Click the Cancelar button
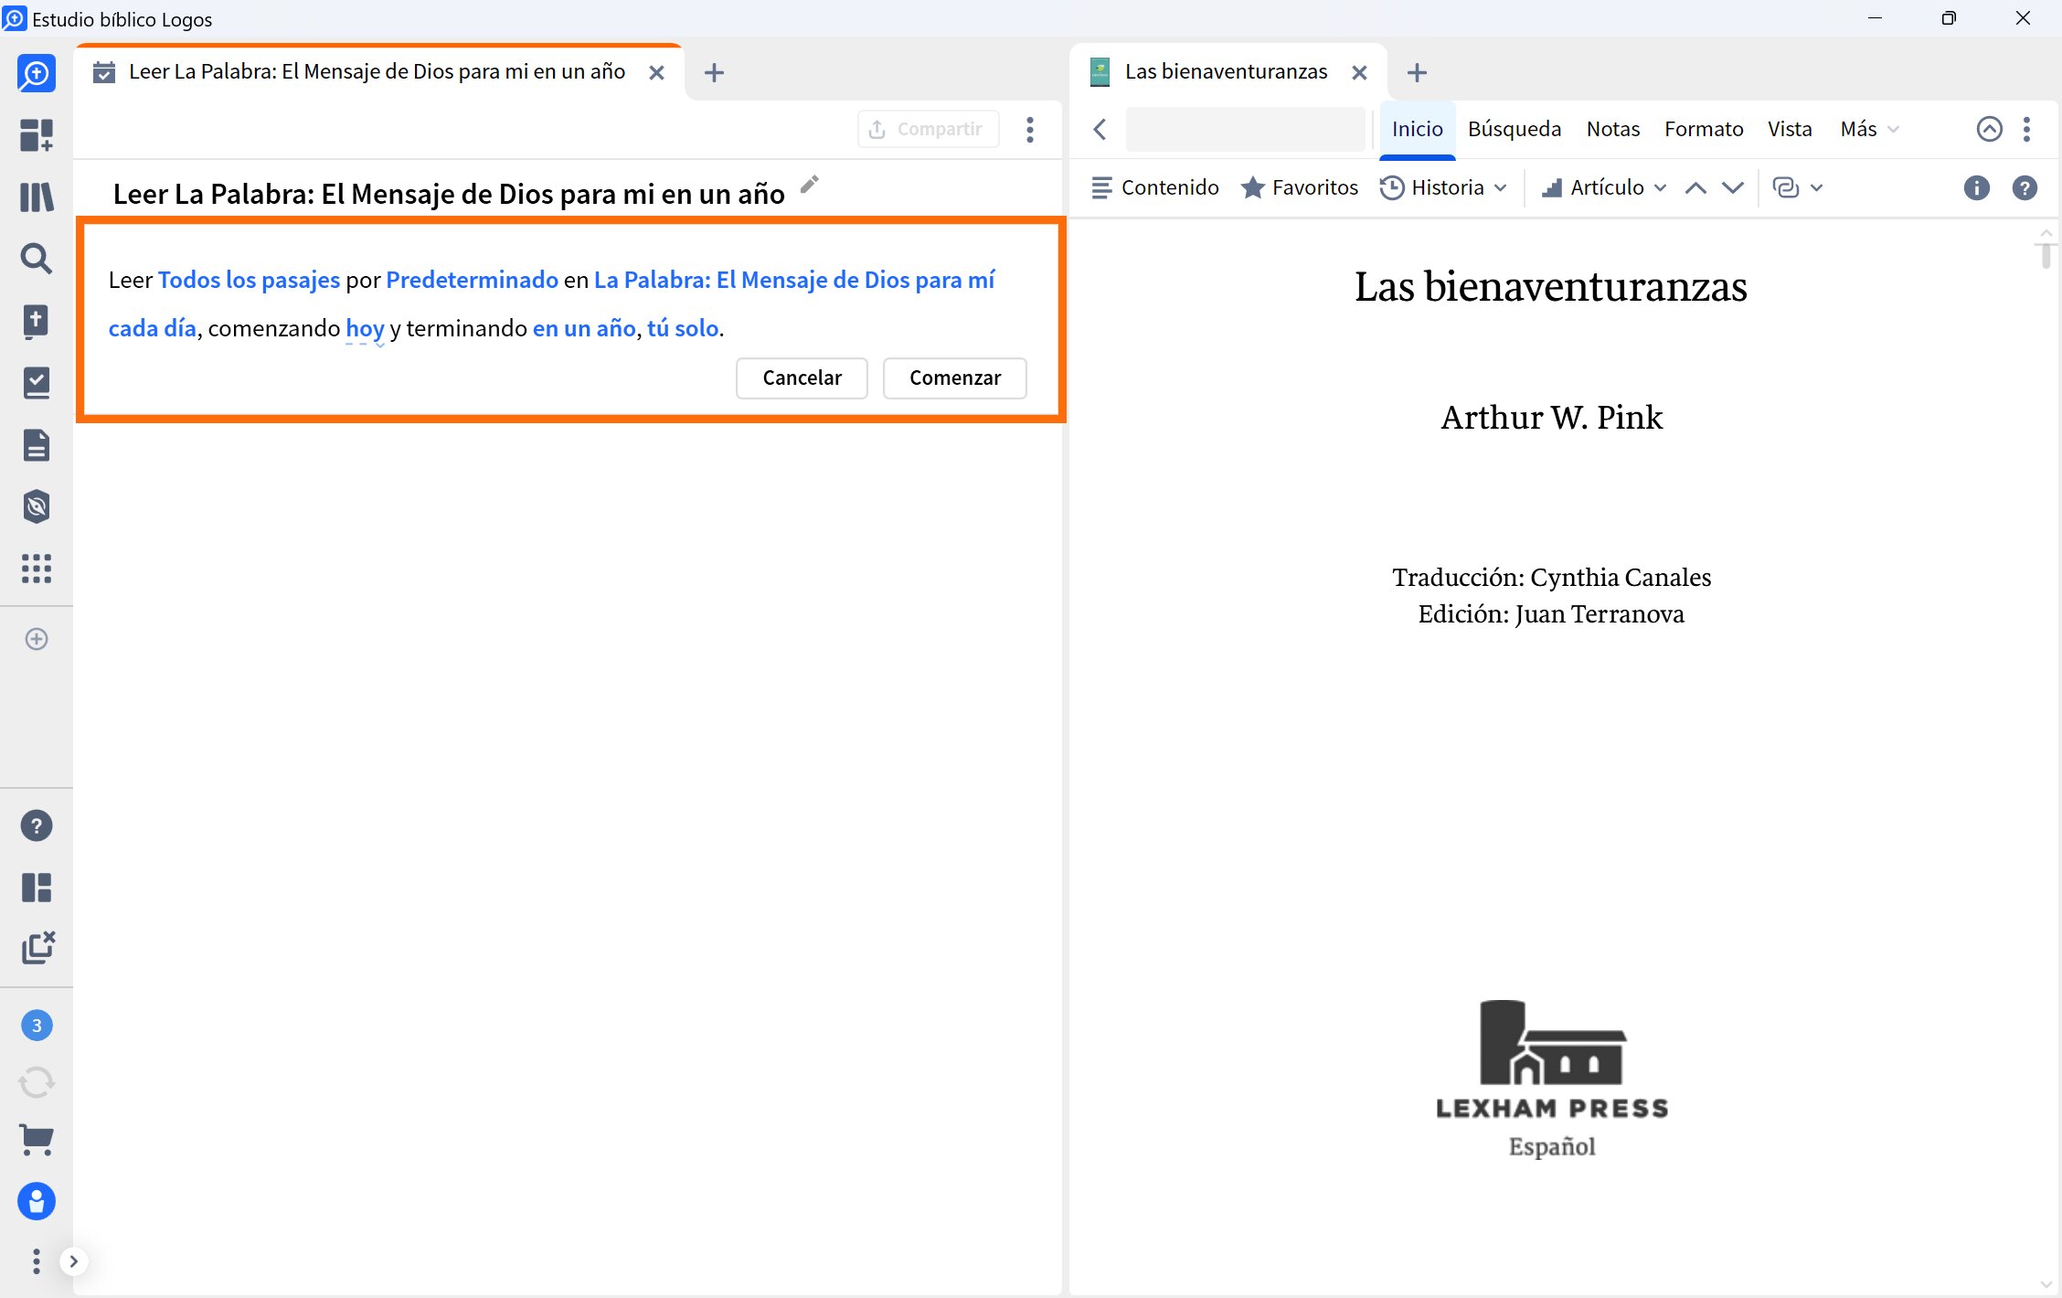2062x1298 pixels. pyautogui.click(x=802, y=378)
